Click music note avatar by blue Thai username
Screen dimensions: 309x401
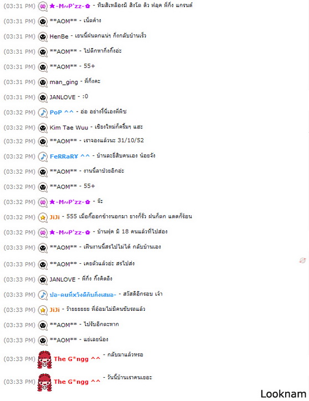[x=43, y=295]
